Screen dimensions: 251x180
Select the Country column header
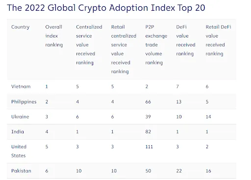pos(21,27)
